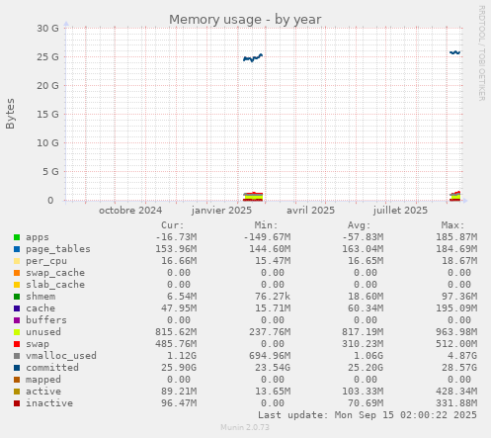Click the 'Max:' column header
This screenshot has width=491, height=438.
(x=452, y=225)
